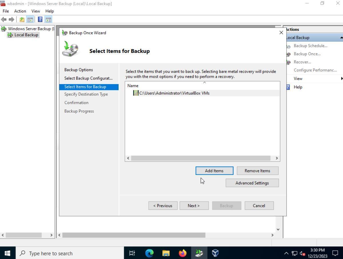Open the Action menu

20,11
